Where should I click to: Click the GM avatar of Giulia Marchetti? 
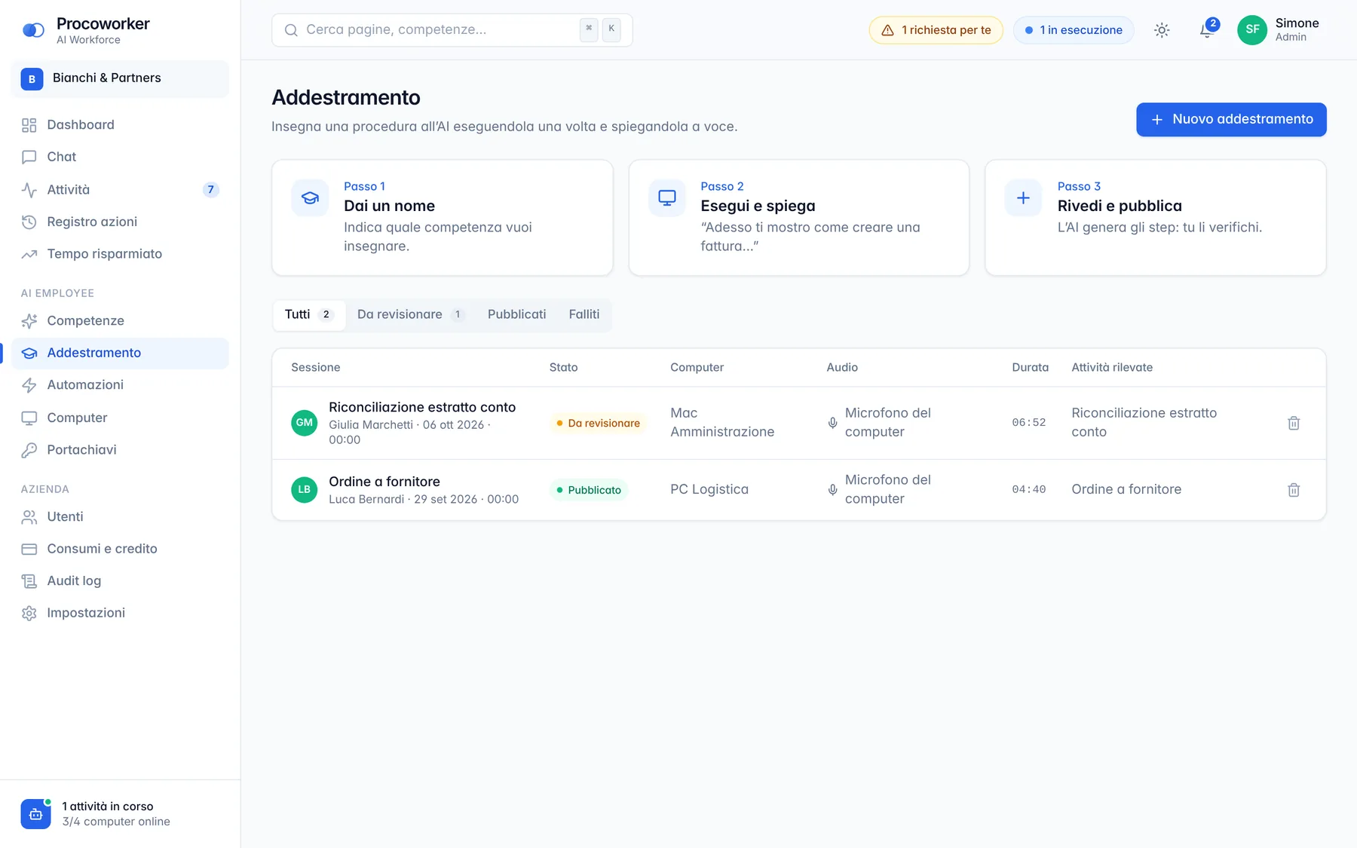[305, 423]
